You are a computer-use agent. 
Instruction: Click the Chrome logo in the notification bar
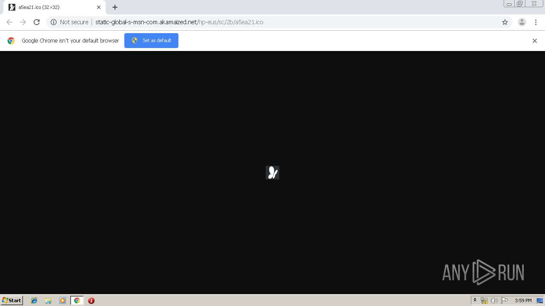coord(11,41)
